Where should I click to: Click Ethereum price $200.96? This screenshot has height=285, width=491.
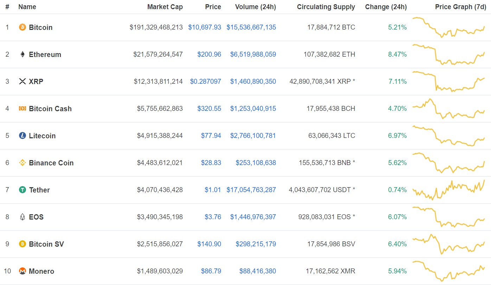click(x=209, y=54)
